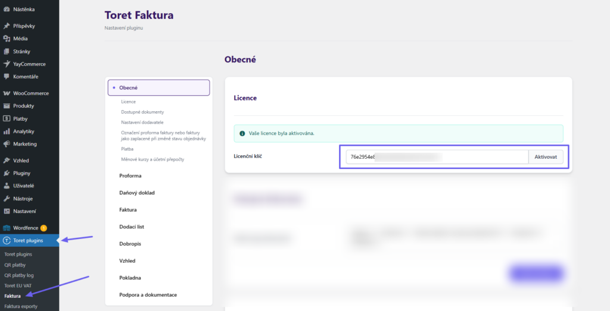The image size is (610, 311).
Task: Click the info icon in license notice
Action: coord(242,133)
